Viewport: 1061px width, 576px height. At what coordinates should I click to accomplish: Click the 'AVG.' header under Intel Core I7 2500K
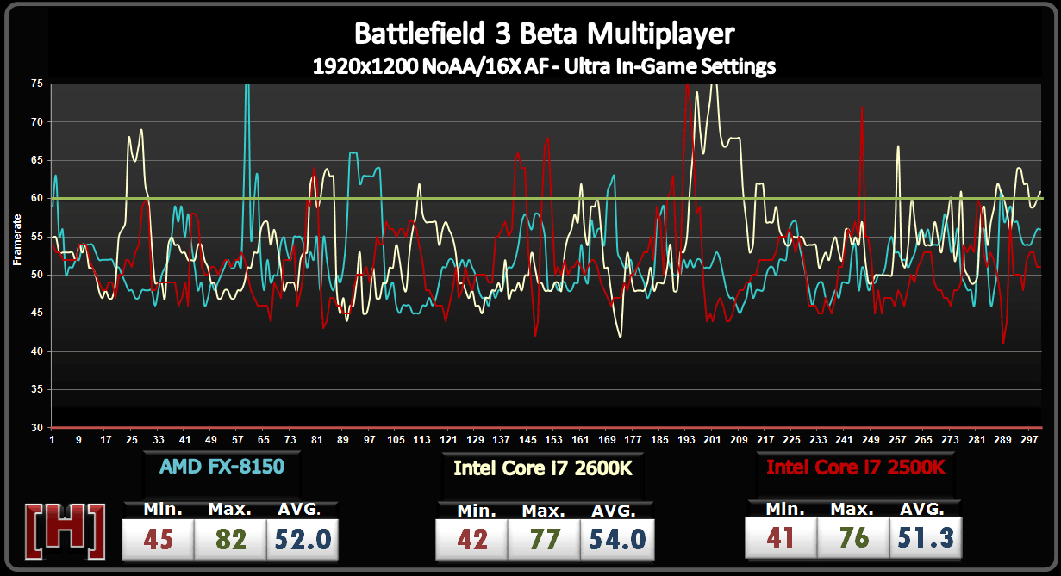click(x=924, y=509)
